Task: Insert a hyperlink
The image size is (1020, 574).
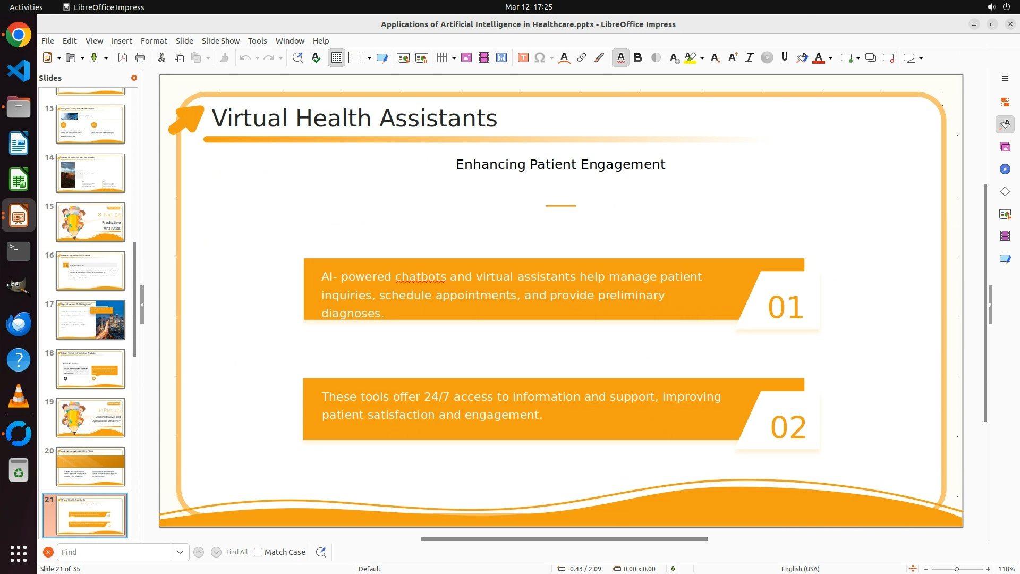Action: 582,58
